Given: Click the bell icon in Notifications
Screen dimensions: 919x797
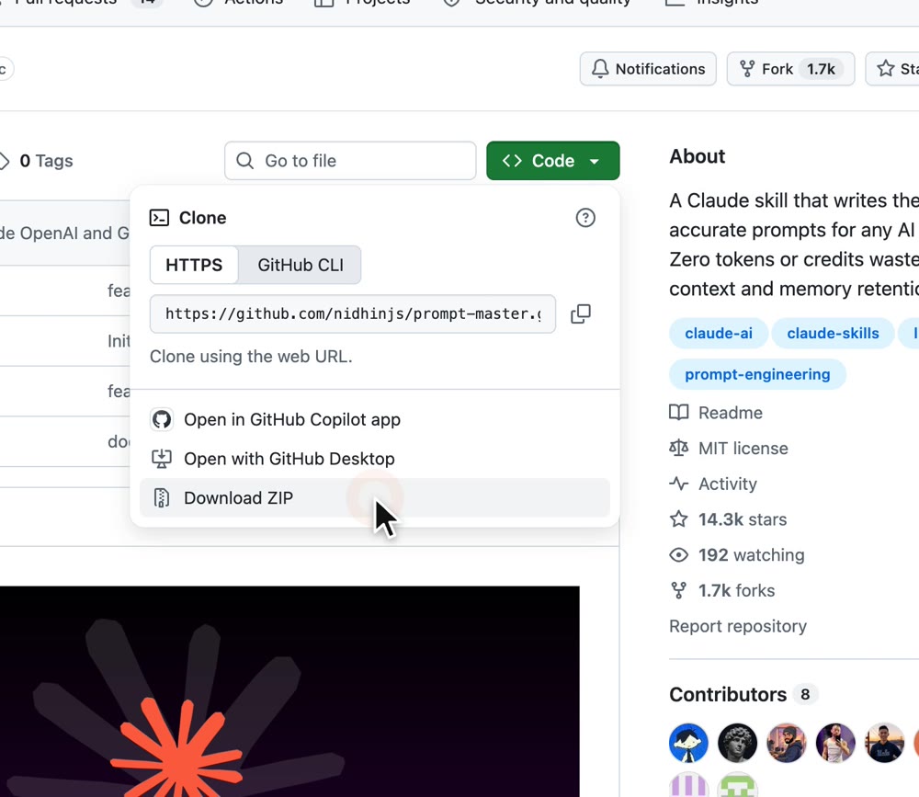Looking at the screenshot, I should point(600,69).
